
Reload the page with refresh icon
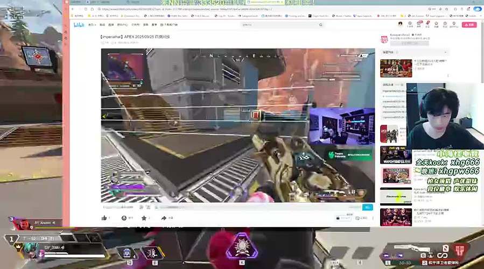click(86, 9)
